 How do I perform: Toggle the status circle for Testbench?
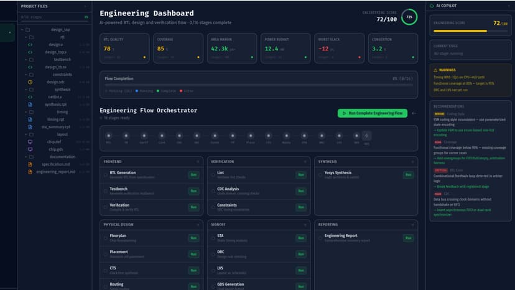[x=106, y=191]
